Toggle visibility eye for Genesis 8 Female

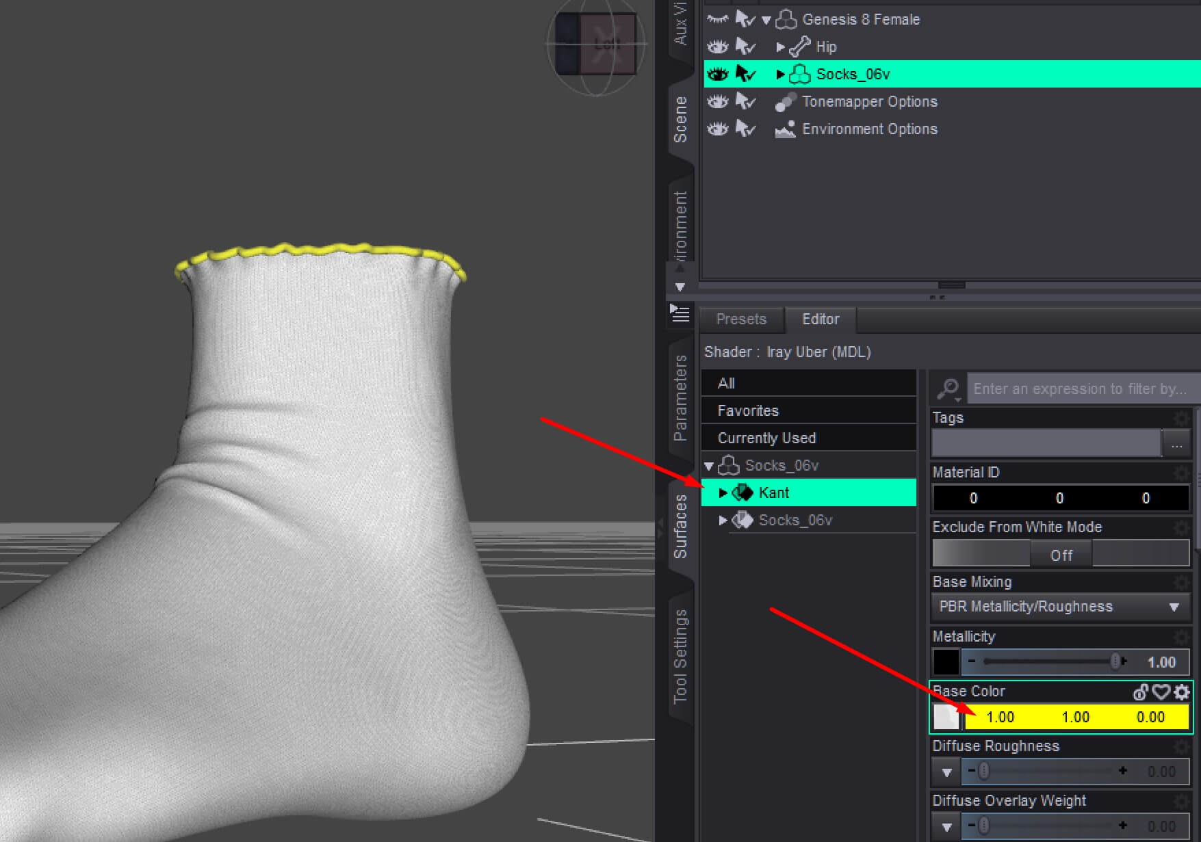point(717,19)
